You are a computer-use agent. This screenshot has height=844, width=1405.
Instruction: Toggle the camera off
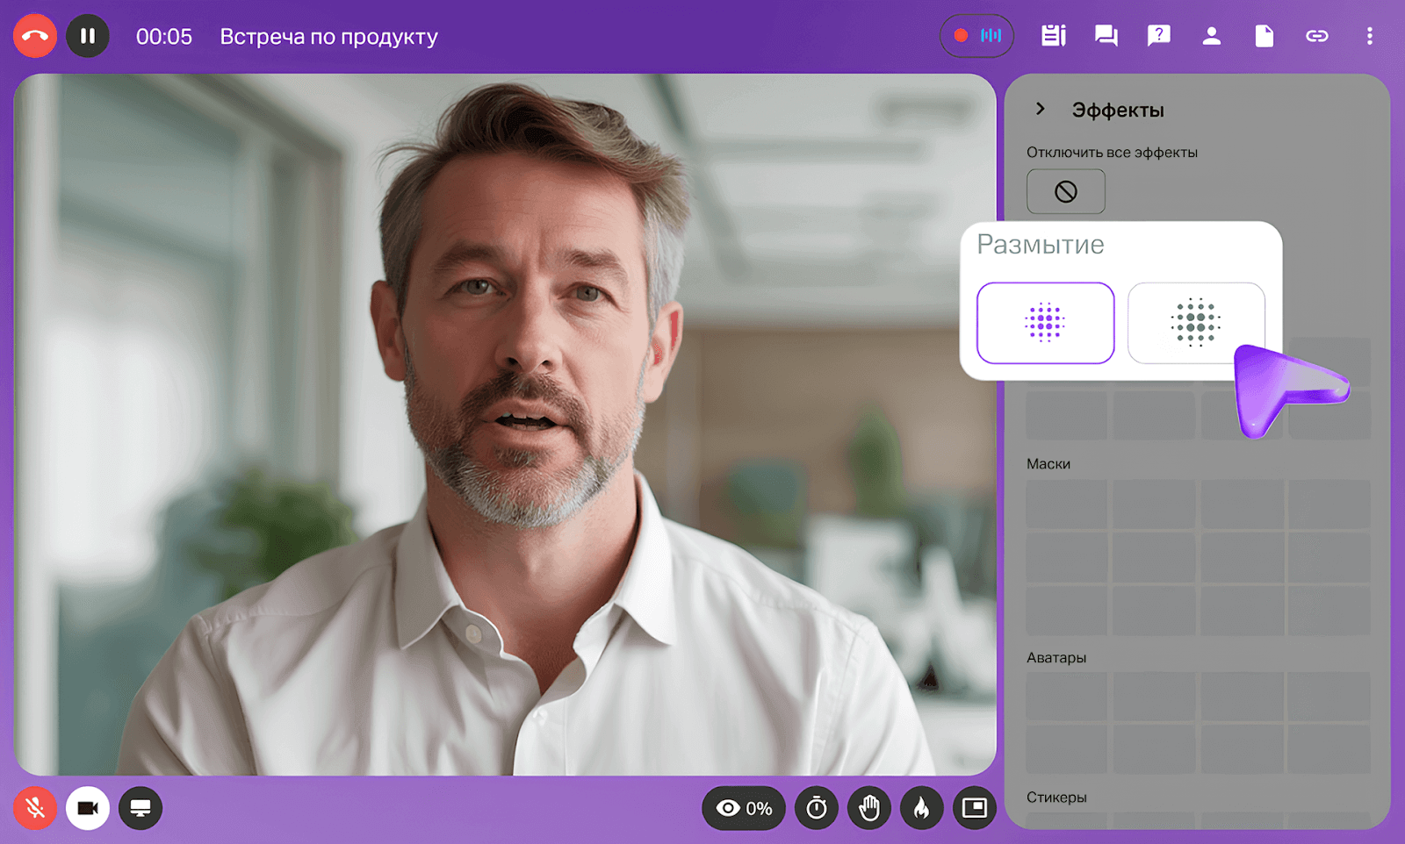coord(88,808)
